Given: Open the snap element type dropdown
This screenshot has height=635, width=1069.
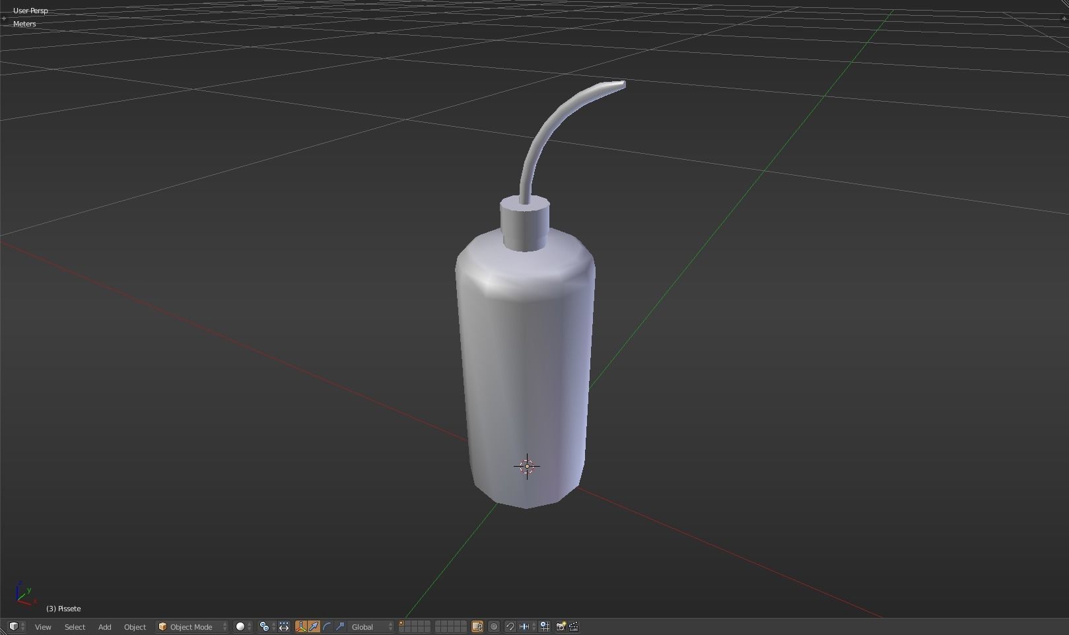Looking at the screenshot, I should pos(527,626).
